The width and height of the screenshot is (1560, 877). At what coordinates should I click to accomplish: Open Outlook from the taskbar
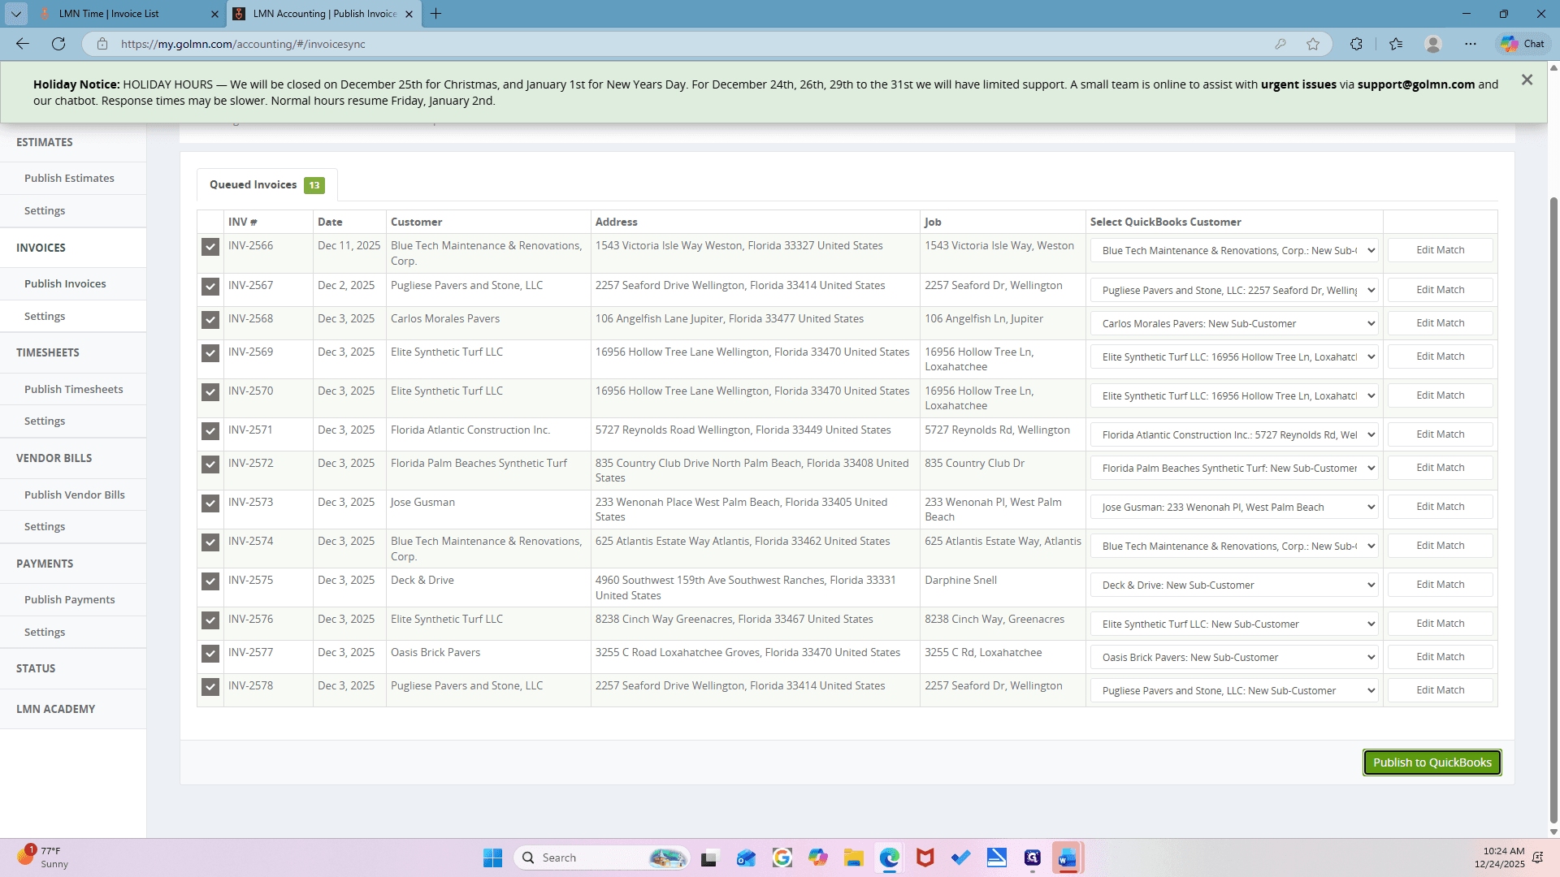746,858
